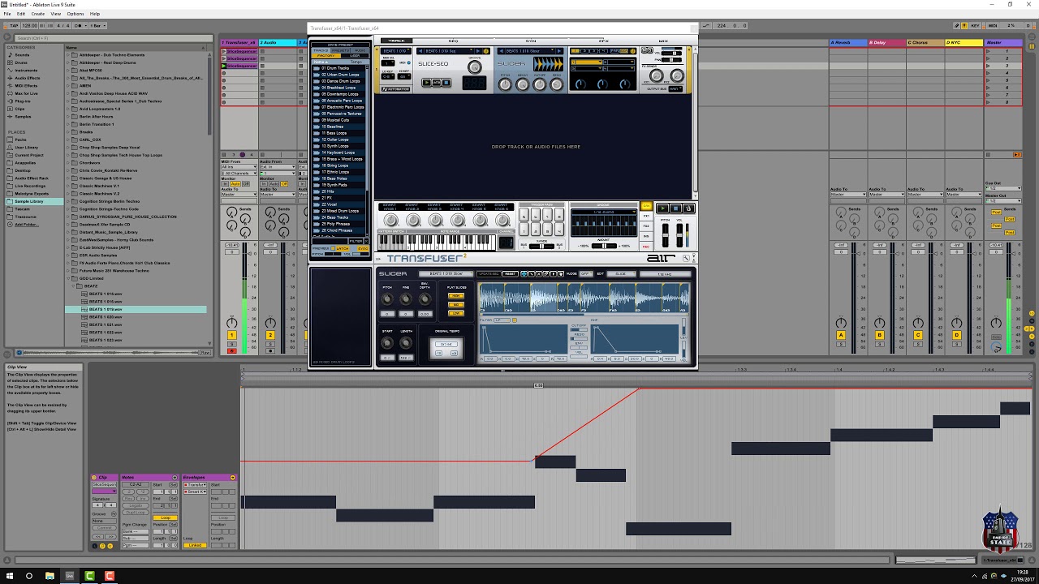
Task: Toggle Latch option in Transfuser browser
Action: 341,248
